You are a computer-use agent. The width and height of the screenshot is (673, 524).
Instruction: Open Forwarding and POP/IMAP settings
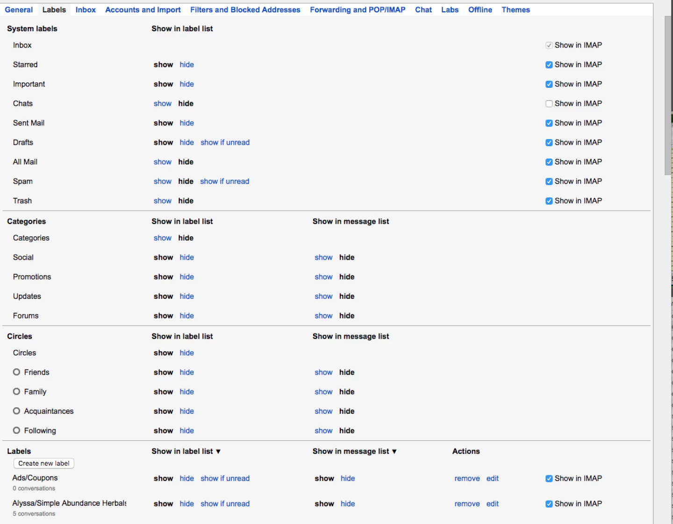(358, 9)
